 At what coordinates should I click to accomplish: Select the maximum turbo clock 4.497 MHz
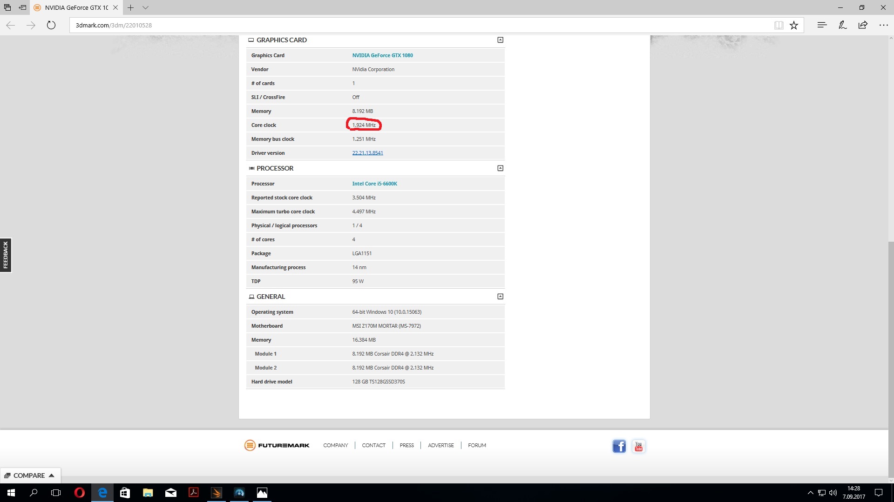tap(364, 211)
